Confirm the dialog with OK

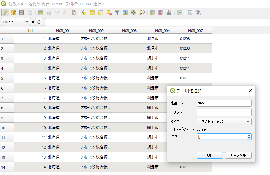[210, 155]
